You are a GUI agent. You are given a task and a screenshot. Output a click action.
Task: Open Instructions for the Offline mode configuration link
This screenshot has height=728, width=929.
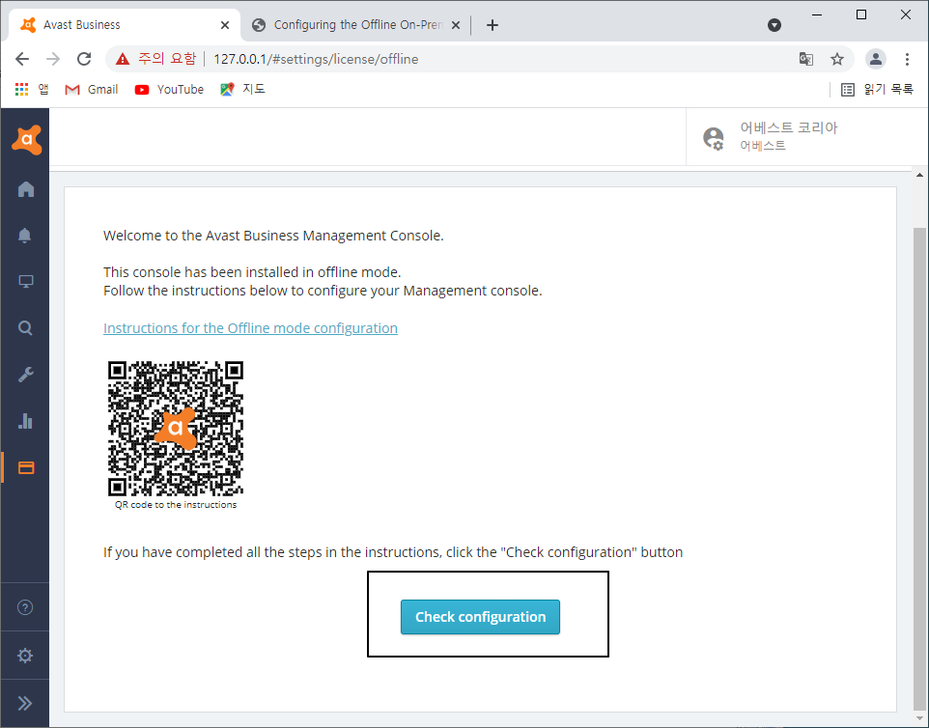point(250,327)
